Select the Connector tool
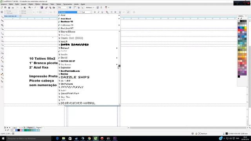This screenshot has width=251, height=141. (x=2, y=61)
